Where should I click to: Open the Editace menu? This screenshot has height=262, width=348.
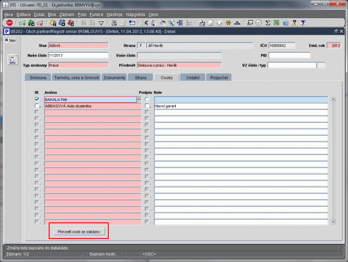[x=23, y=15]
